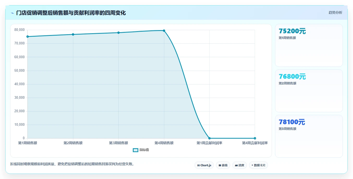The height and width of the screenshot is (179, 353).
Task: Click the 第2周销售额 caption under 76800元
Action: coord(287,83)
